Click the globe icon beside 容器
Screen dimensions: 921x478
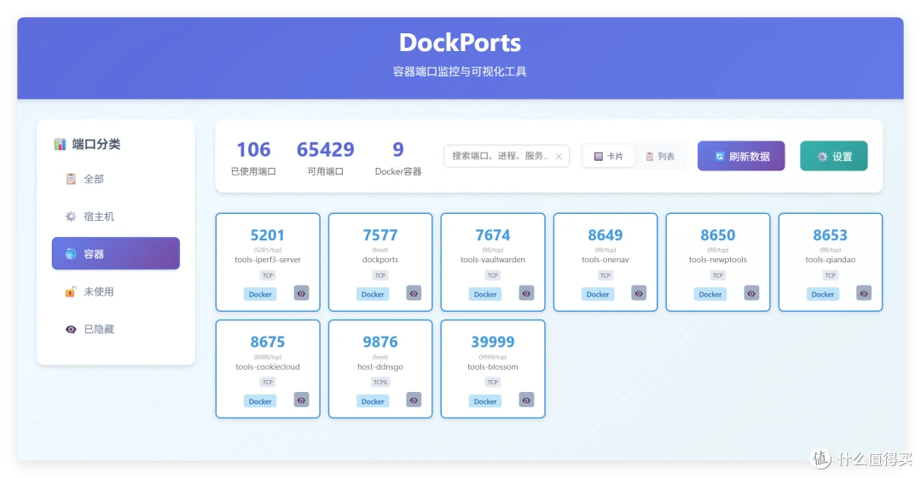71,254
